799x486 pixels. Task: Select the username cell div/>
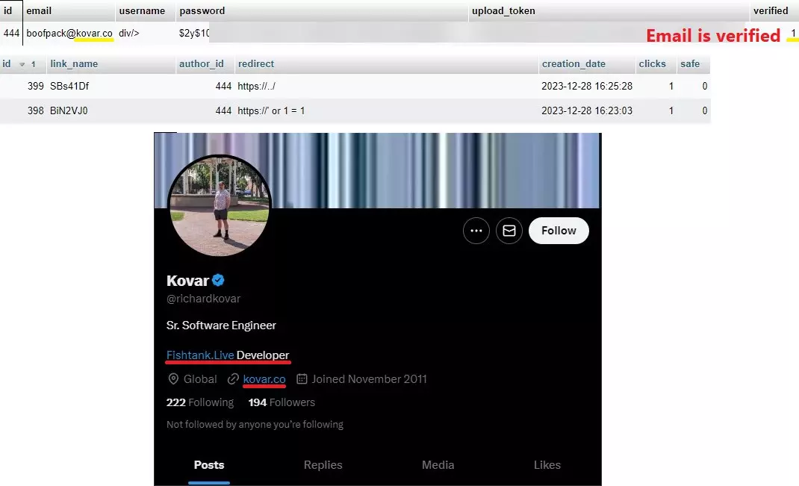click(129, 33)
